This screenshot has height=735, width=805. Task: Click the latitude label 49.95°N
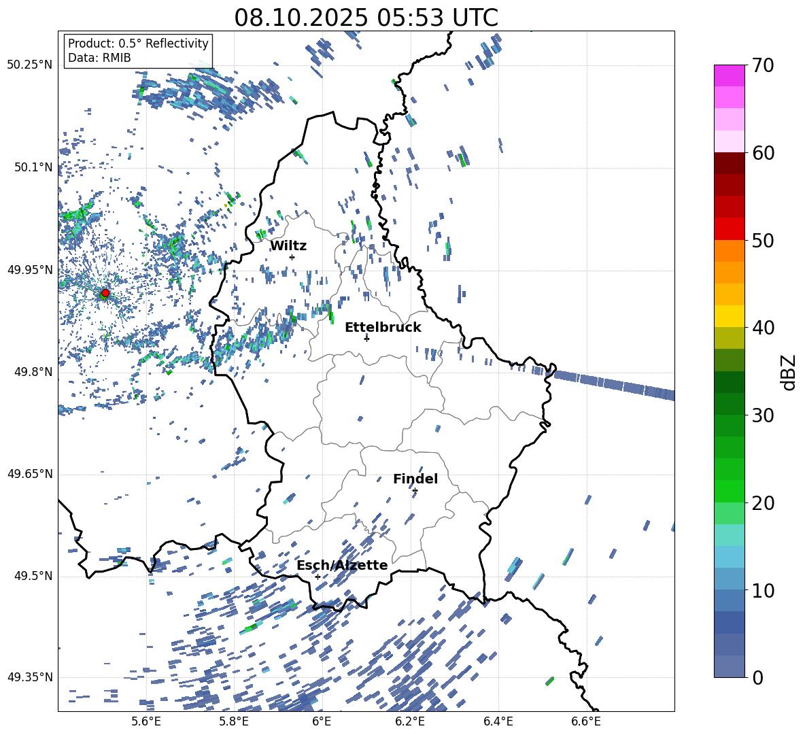[30, 270]
